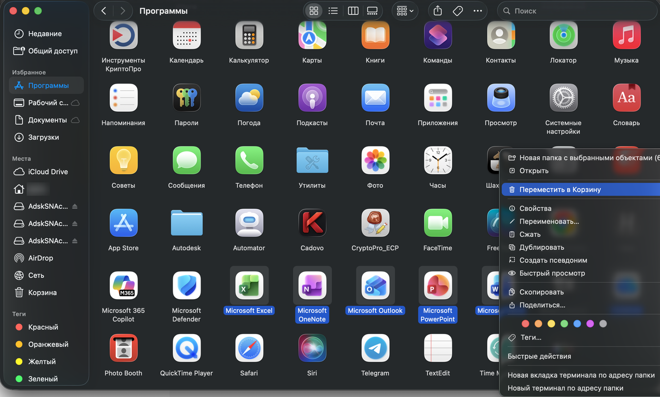Apply the blue tag color dot
Viewport: 660px width, 397px height.
click(577, 324)
